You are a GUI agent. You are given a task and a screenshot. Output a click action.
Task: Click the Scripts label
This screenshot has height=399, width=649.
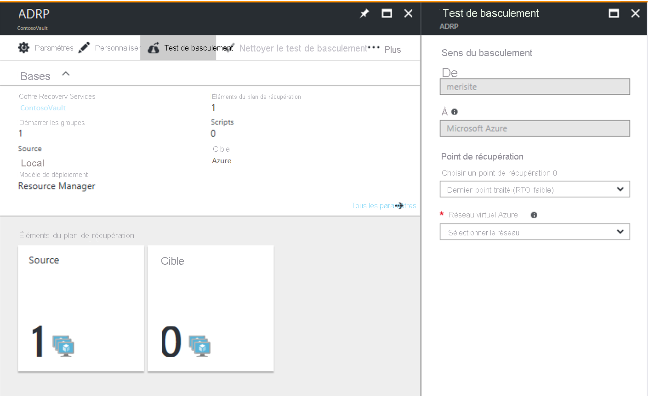point(222,122)
